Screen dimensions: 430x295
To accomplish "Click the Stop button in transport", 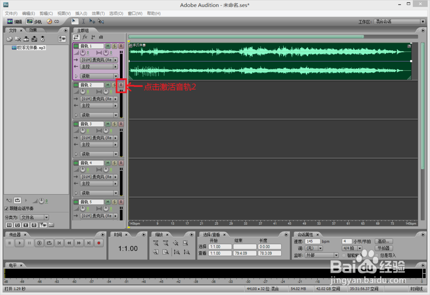I will (x=9, y=243).
